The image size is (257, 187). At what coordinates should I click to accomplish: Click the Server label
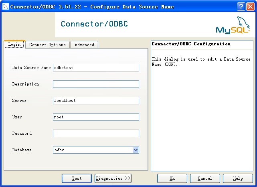[19, 100]
